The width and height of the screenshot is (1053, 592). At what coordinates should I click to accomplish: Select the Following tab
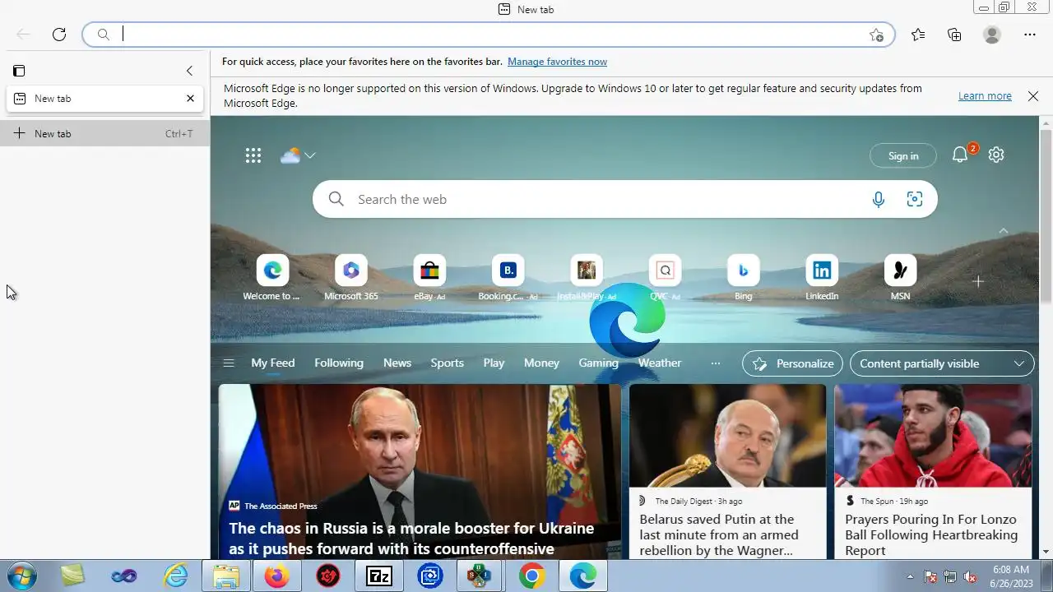pyautogui.click(x=339, y=363)
